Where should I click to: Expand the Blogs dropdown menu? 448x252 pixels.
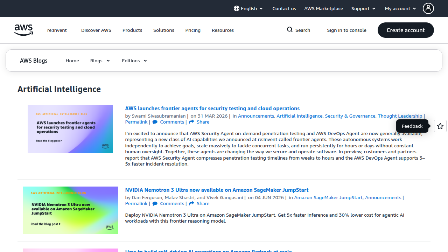[x=100, y=61]
